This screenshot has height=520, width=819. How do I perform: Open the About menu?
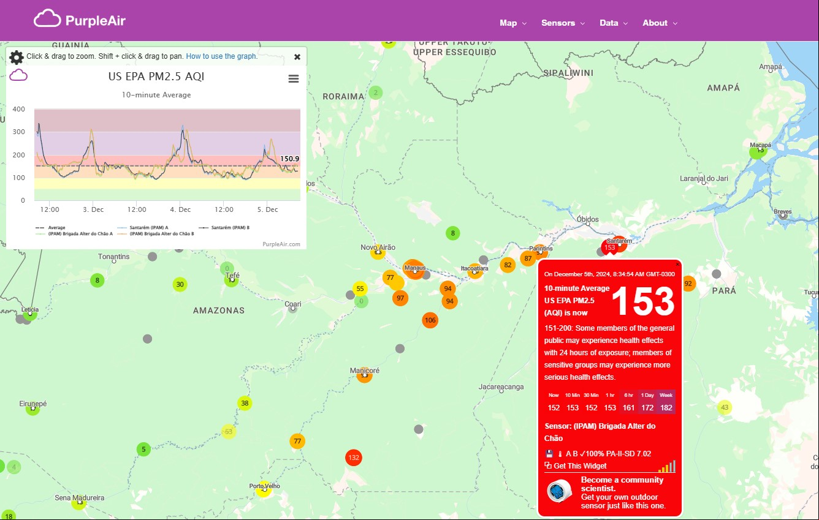660,23
